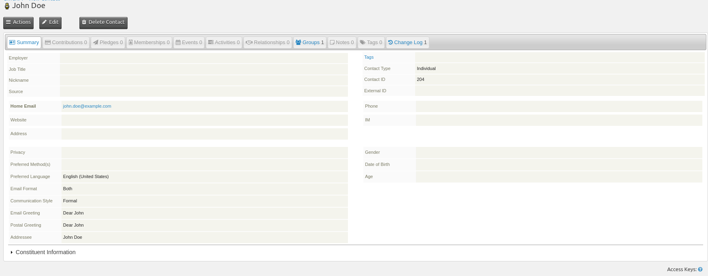Open the Activities tab
Screen dimensions: 708x276
[x=224, y=42]
